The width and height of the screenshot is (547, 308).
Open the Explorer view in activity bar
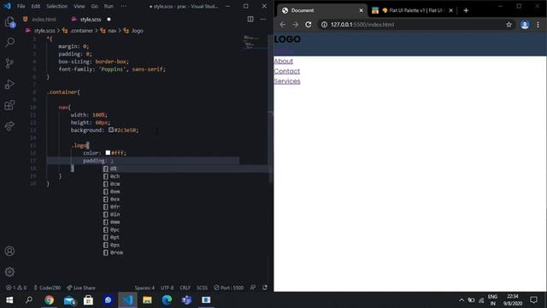(x=9, y=22)
